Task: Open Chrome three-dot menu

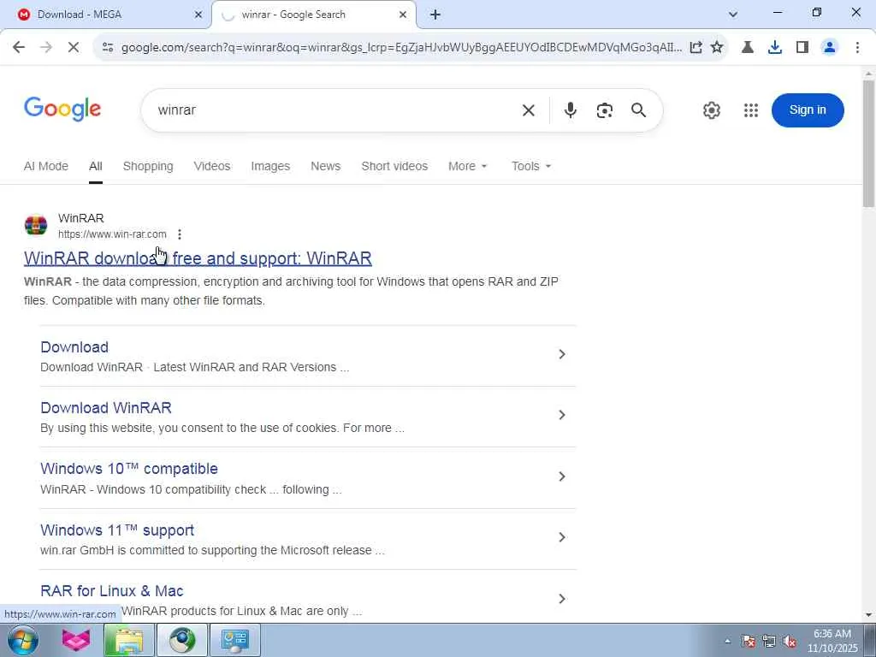Action: (857, 48)
